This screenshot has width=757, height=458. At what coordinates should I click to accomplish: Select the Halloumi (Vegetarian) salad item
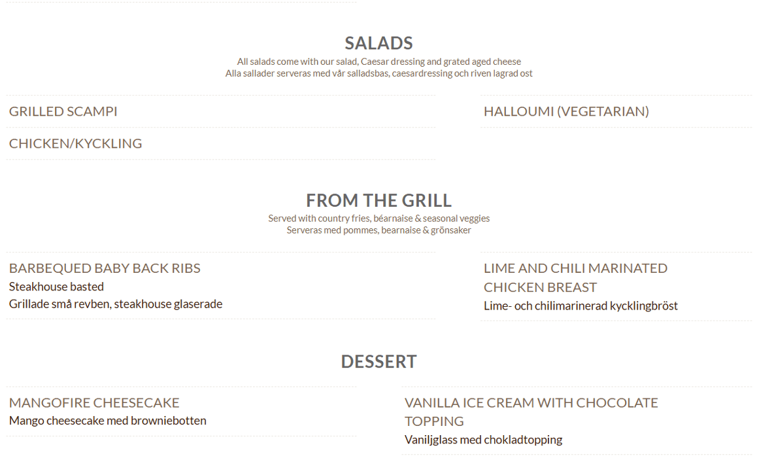pos(566,111)
